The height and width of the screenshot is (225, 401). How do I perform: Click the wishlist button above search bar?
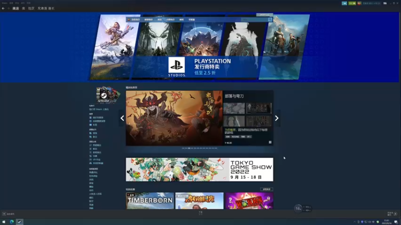point(265,15)
